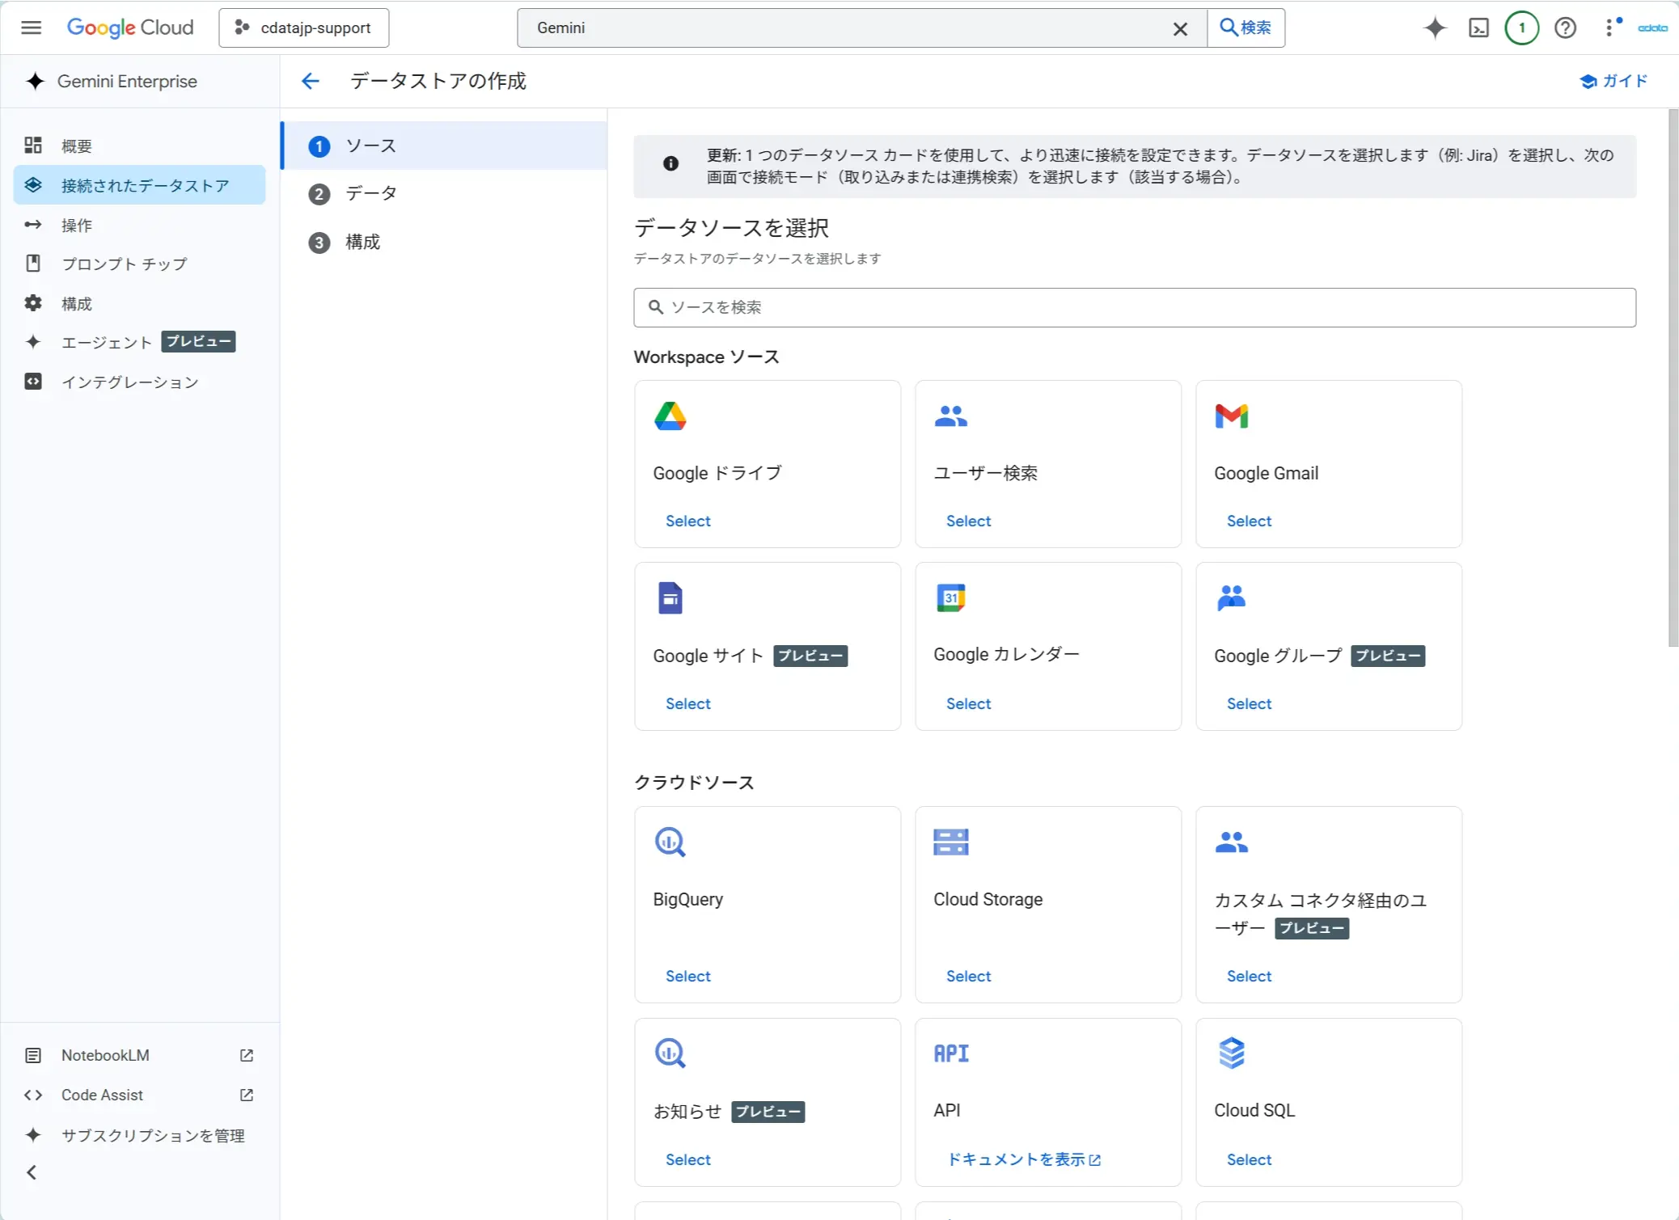
Task: Open the cdatajp-support project selector
Action: (304, 27)
